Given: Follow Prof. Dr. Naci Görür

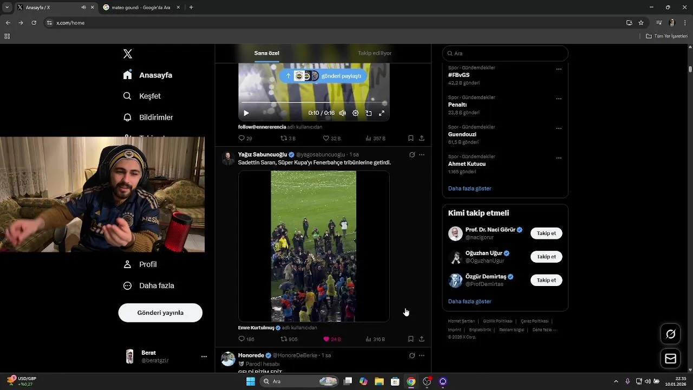Looking at the screenshot, I should [546, 233].
